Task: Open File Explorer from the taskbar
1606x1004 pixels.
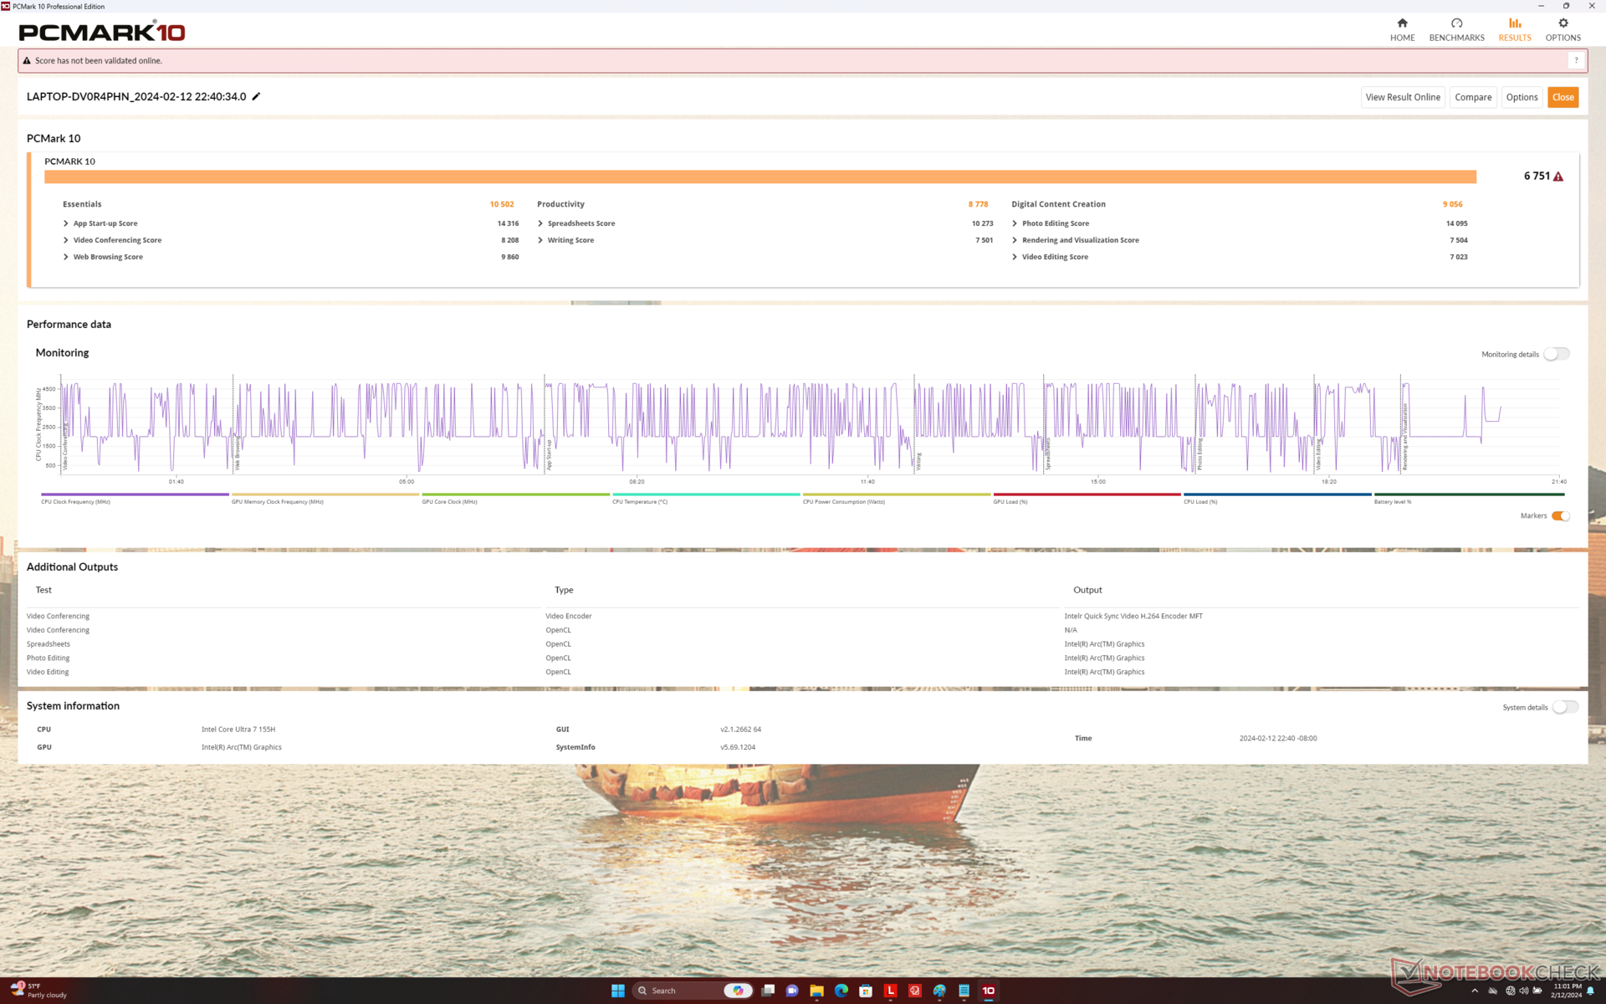Action: pyautogui.click(x=816, y=991)
